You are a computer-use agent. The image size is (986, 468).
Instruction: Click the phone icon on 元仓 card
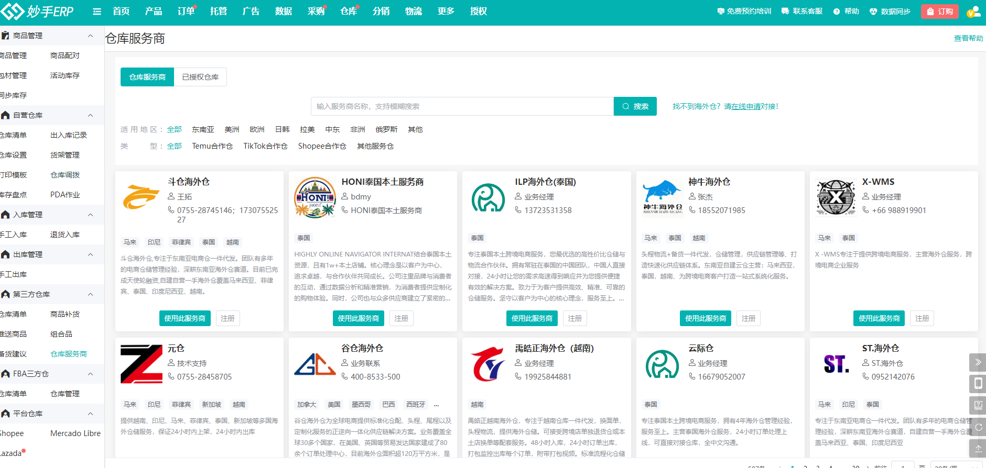(x=171, y=376)
